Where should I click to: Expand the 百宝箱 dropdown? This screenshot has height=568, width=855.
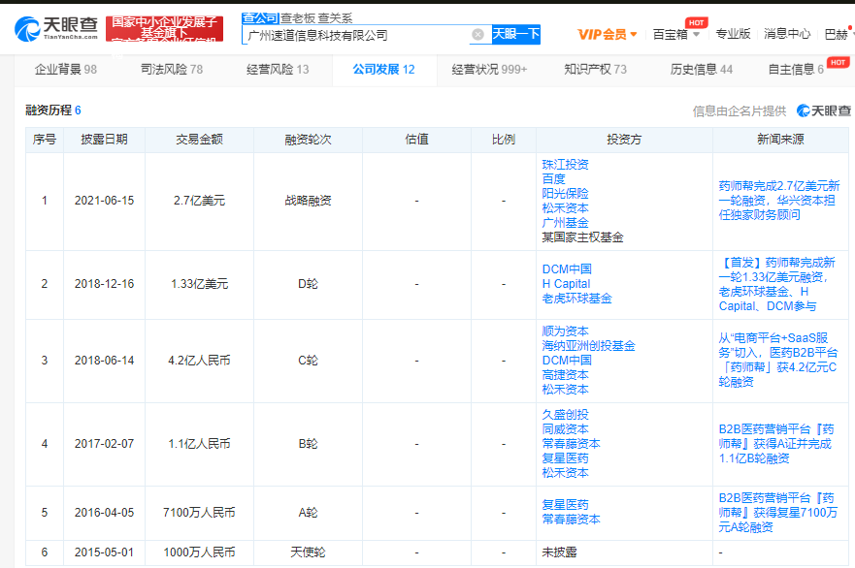click(676, 34)
